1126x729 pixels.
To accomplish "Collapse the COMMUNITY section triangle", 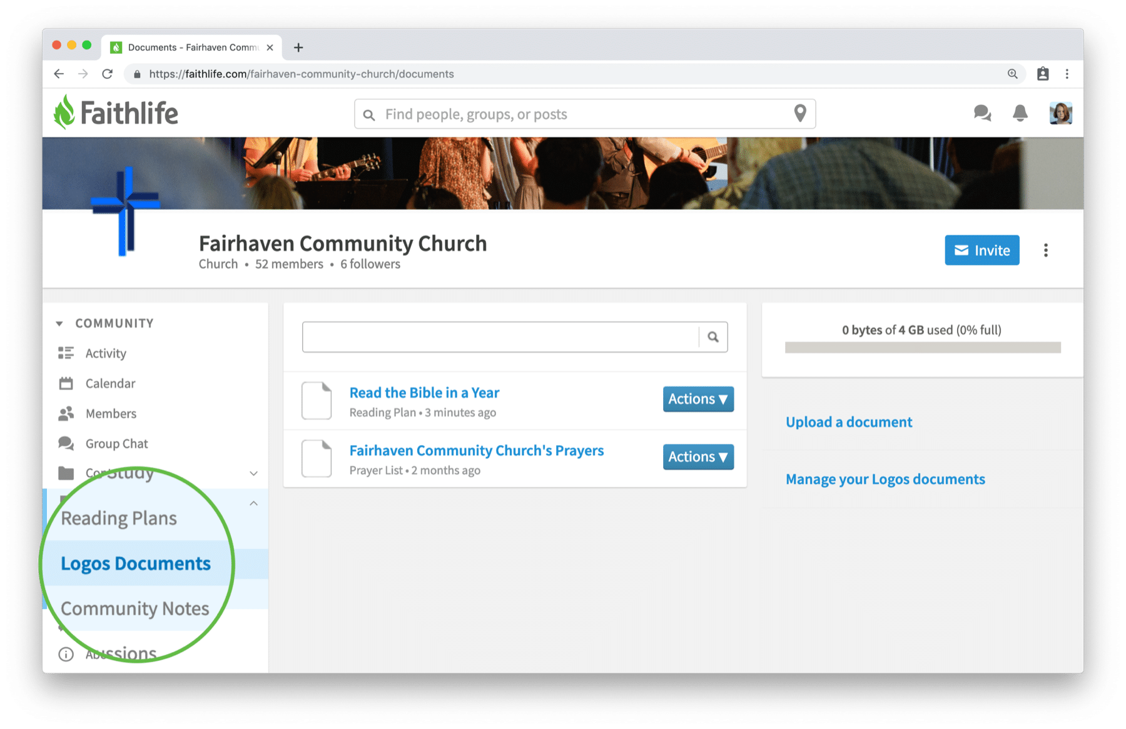I will coord(59,323).
